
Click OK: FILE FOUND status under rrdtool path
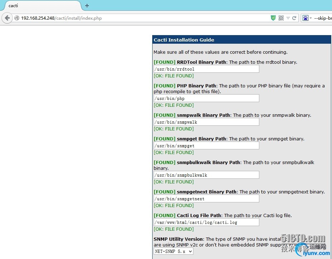click(174, 76)
